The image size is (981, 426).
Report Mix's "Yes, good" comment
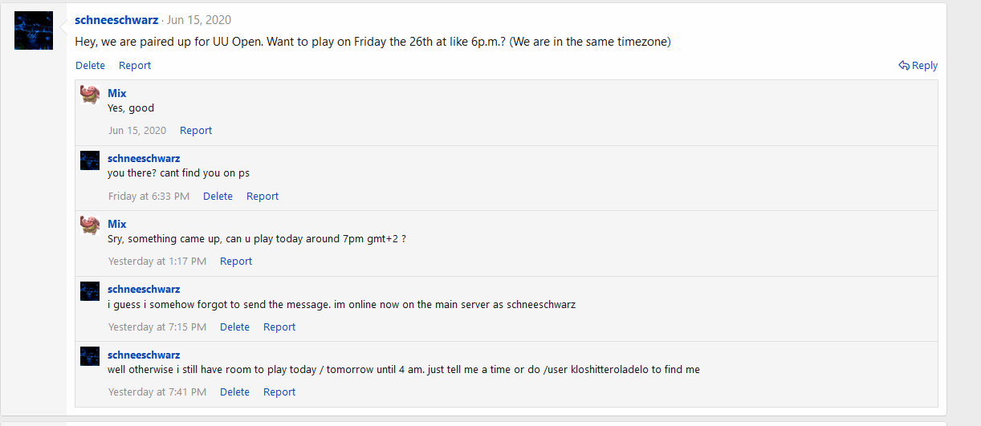point(196,131)
